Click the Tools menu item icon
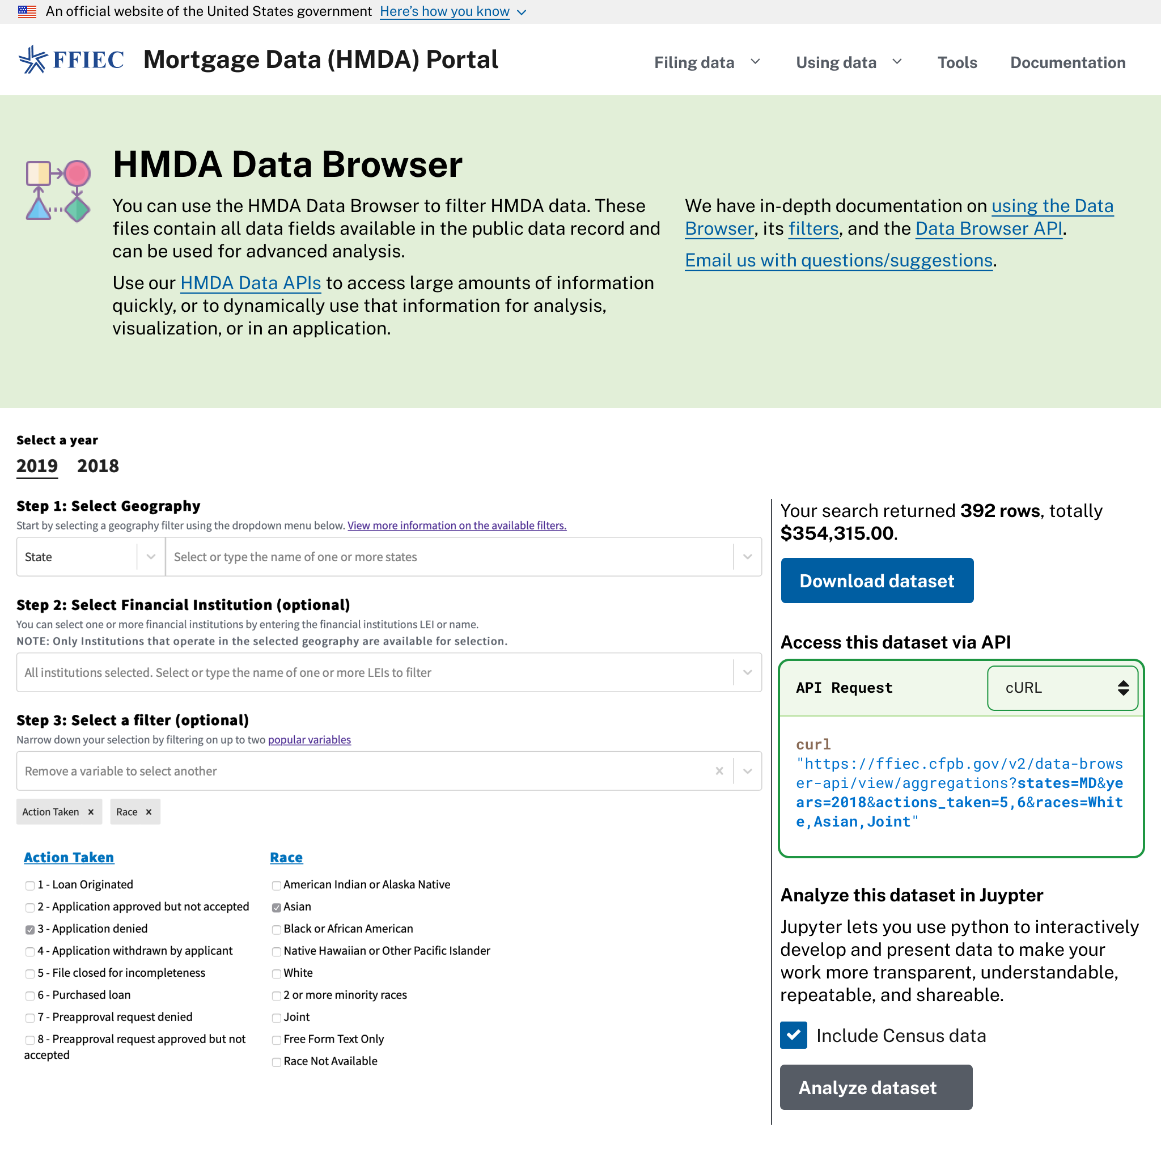 957,62
